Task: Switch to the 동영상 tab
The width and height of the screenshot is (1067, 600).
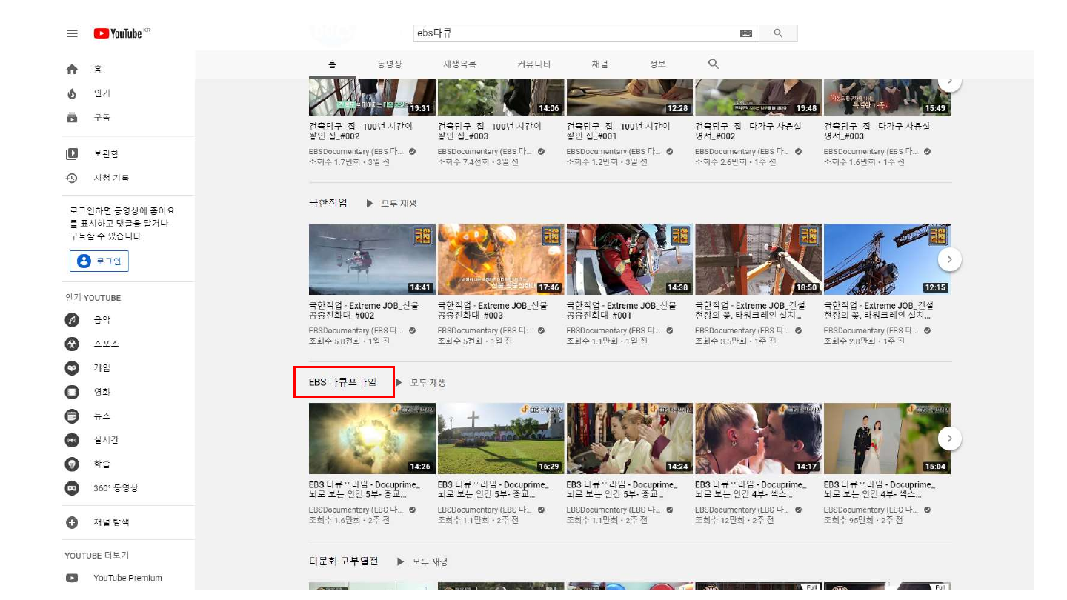Action: coord(389,64)
